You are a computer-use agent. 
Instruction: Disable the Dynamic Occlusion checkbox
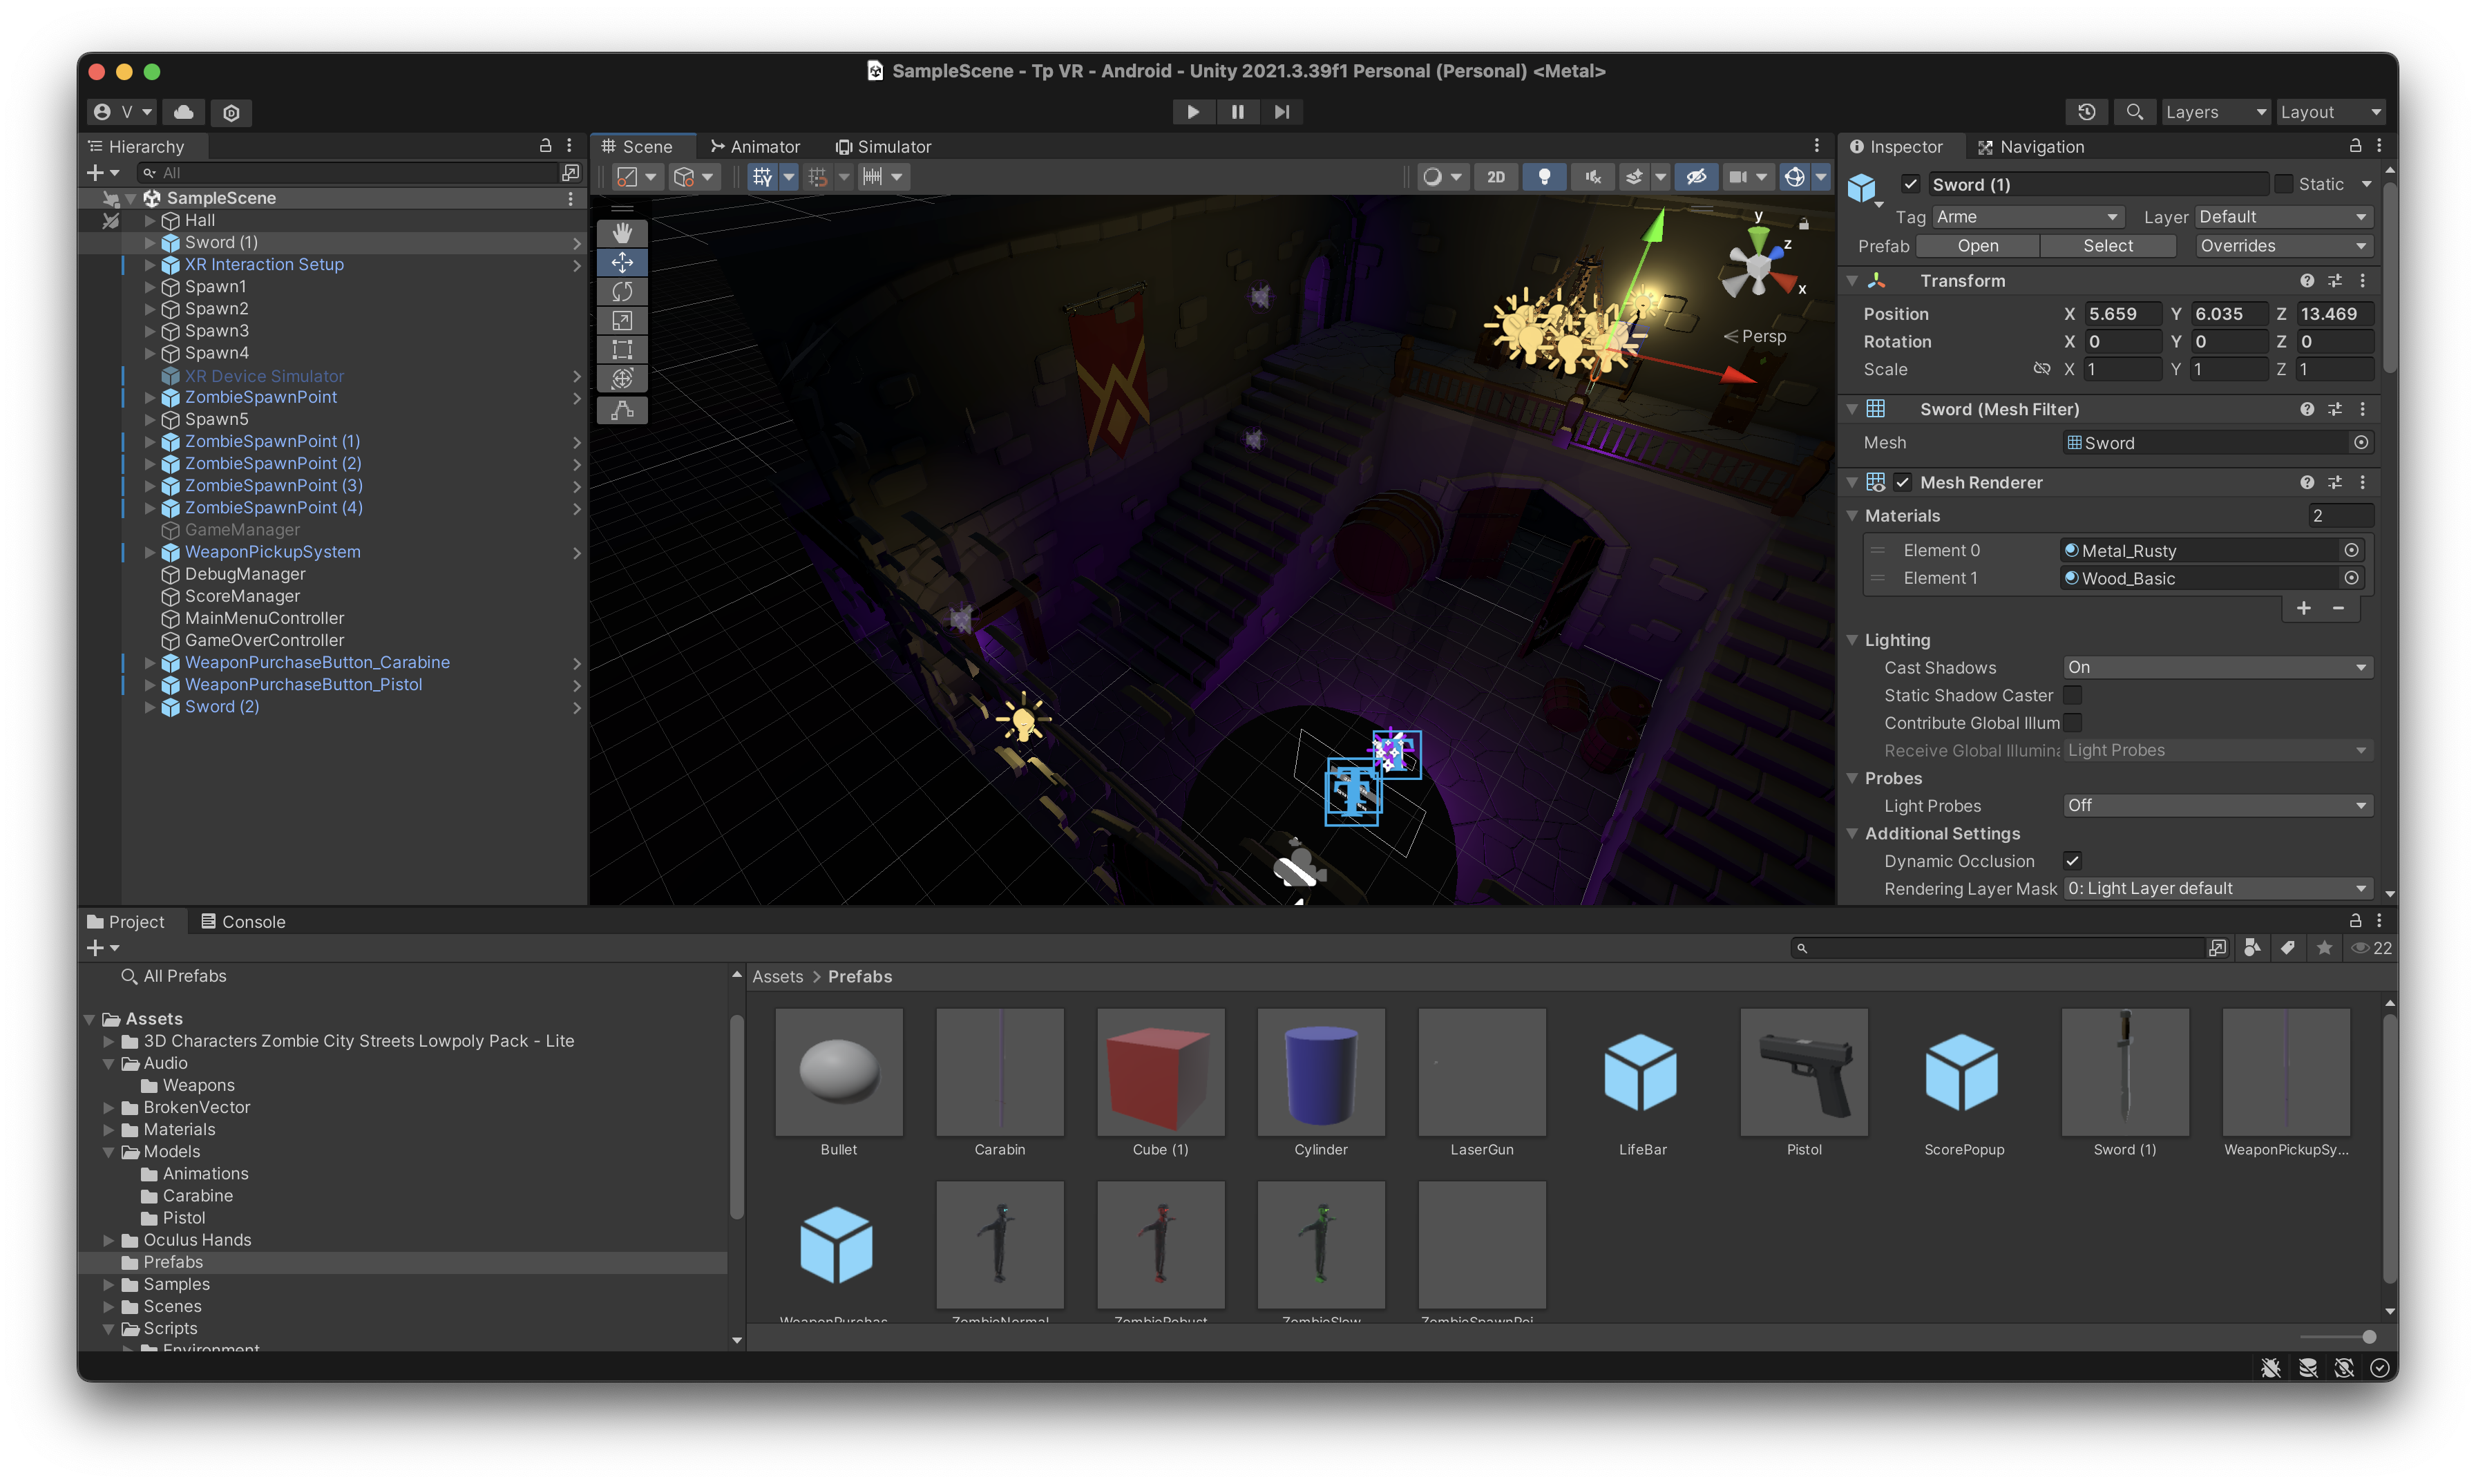[x=2073, y=861]
